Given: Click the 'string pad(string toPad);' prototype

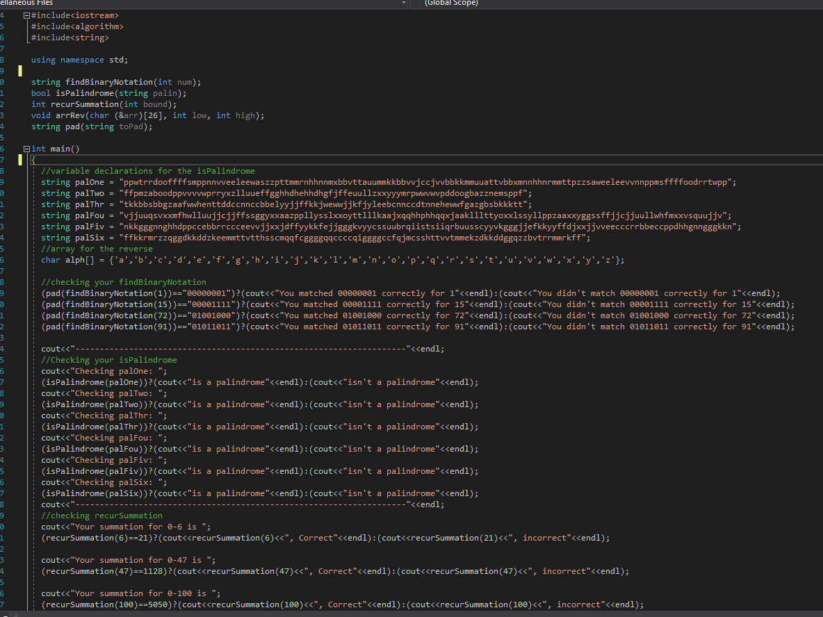Looking at the screenshot, I should click(92, 127).
